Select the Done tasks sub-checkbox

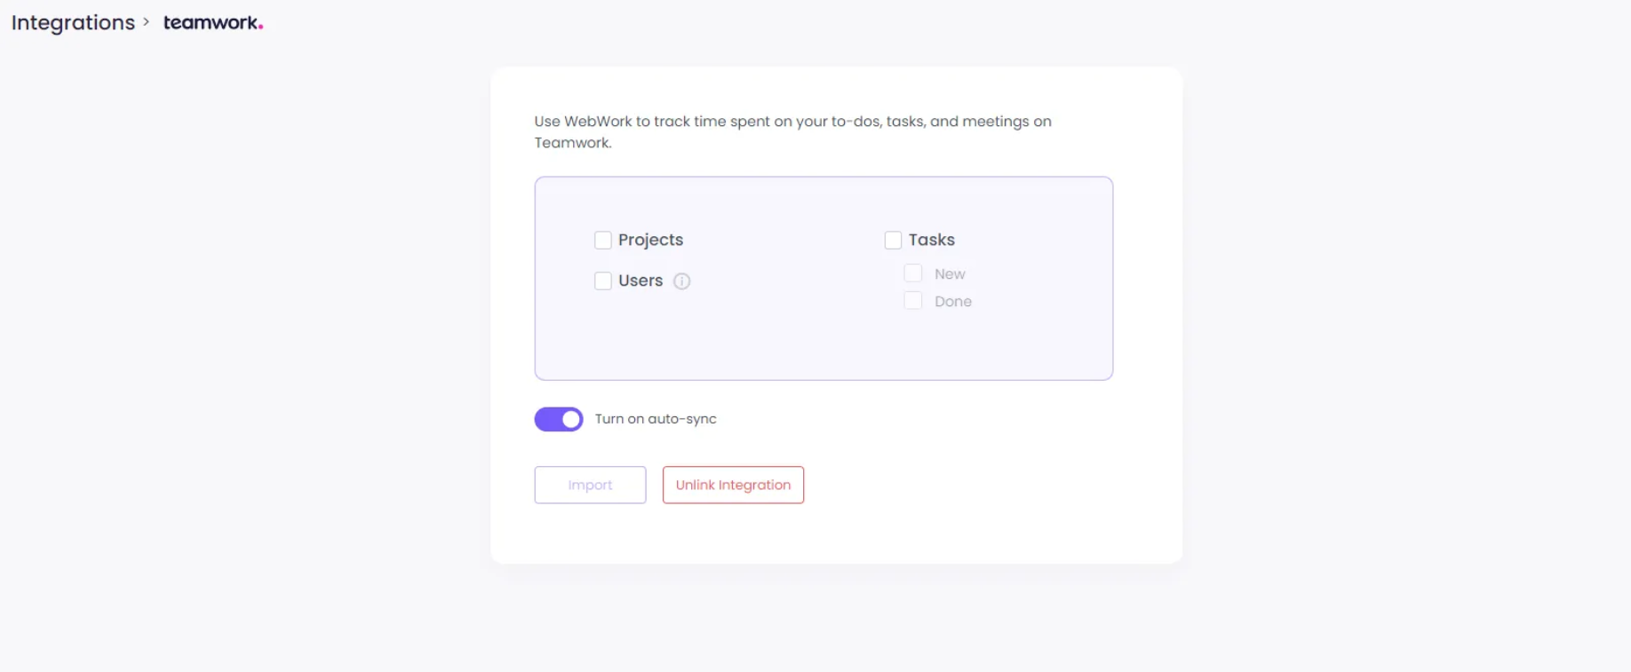[x=912, y=301]
